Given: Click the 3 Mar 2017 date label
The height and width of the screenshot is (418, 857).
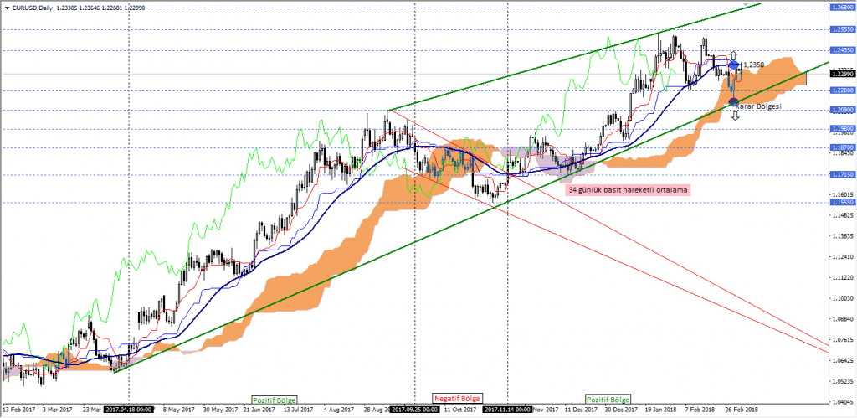Looking at the screenshot, I should pos(58,410).
